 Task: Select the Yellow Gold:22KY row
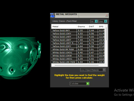tap(78, 46)
